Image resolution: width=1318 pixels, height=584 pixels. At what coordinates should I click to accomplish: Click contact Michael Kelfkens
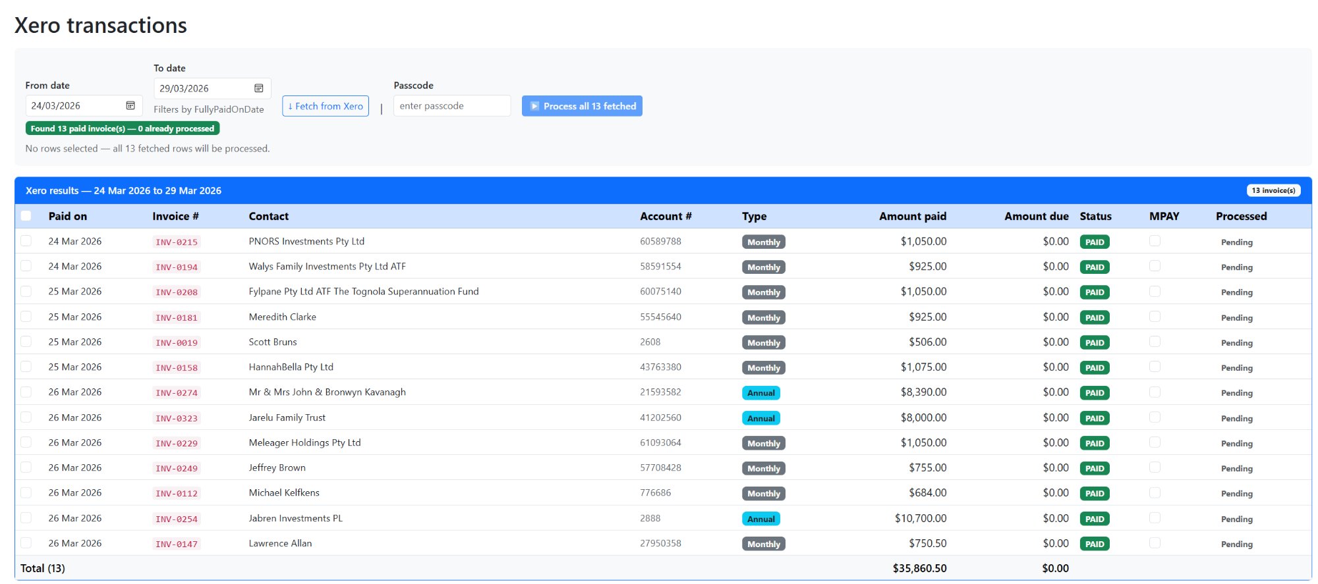tap(284, 492)
